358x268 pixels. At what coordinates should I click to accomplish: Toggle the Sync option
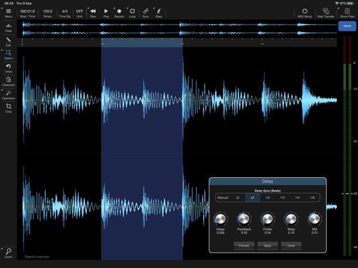[145, 13]
